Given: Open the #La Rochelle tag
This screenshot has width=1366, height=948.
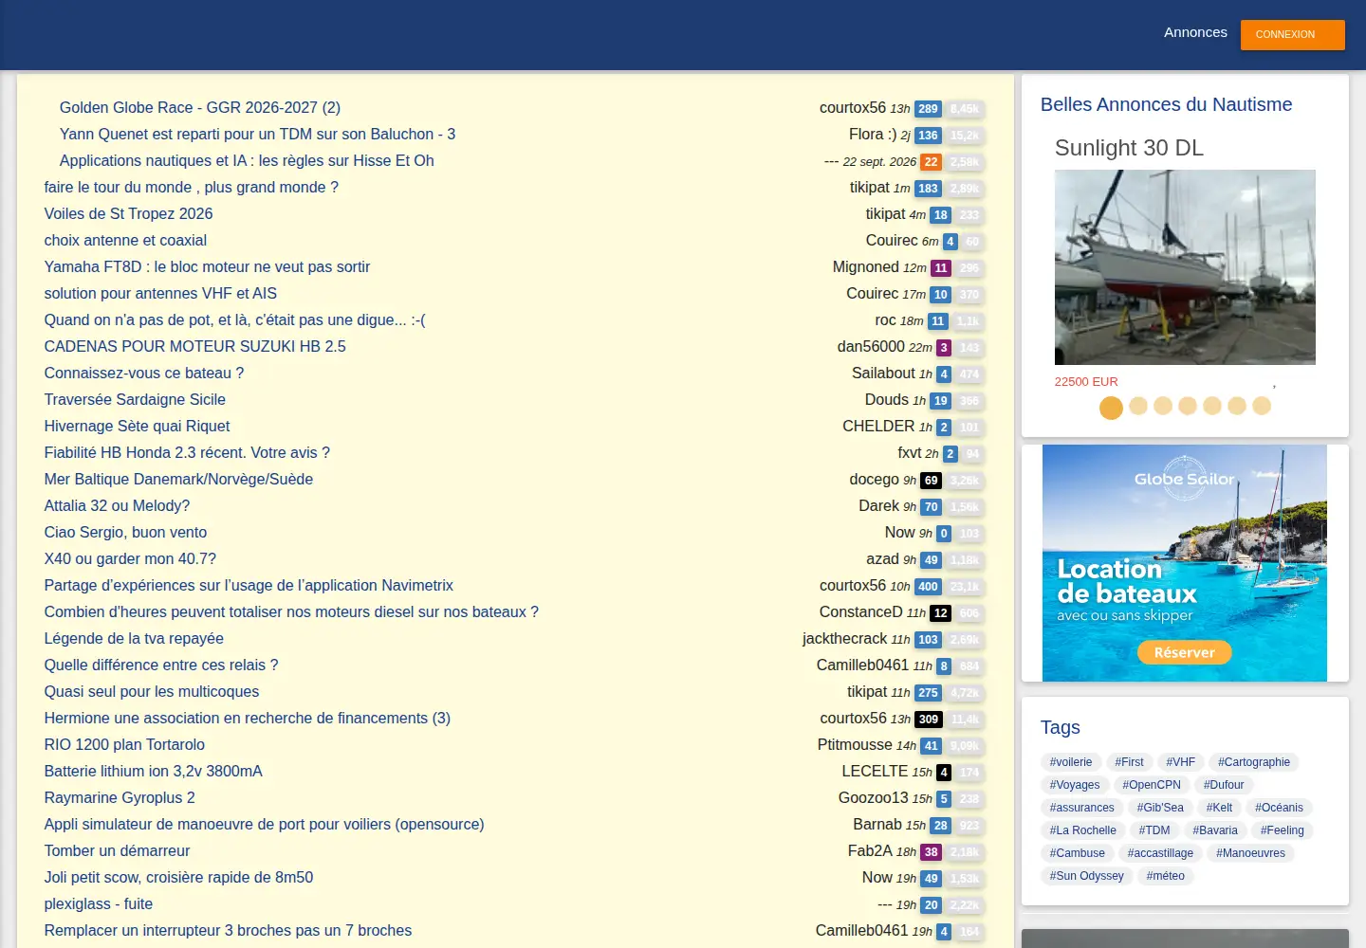Looking at the screenshot, I should 1083,830.
